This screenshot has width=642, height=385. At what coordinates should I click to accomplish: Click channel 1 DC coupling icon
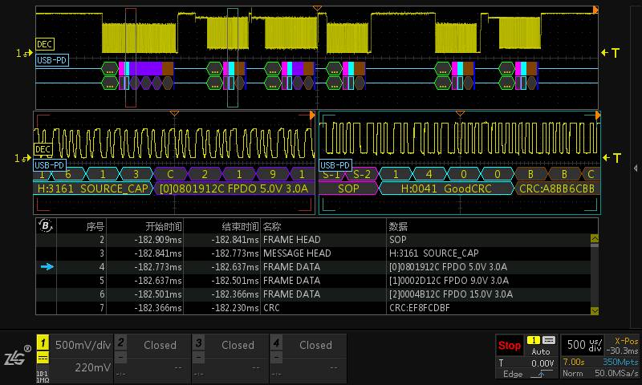click(x=43, y=358)
